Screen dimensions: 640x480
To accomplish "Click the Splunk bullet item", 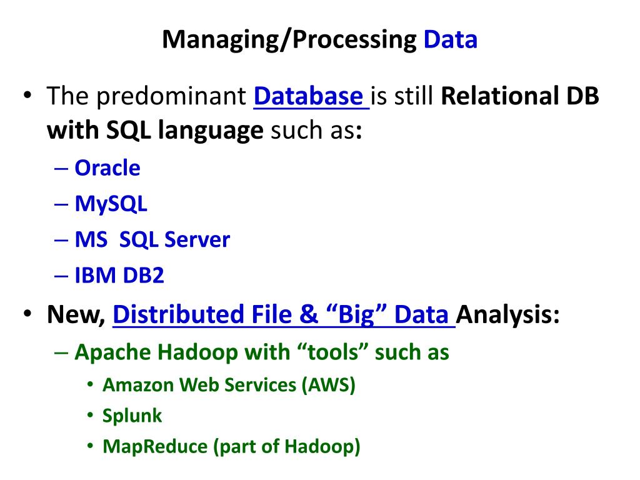I will click(x=132, y=416).
